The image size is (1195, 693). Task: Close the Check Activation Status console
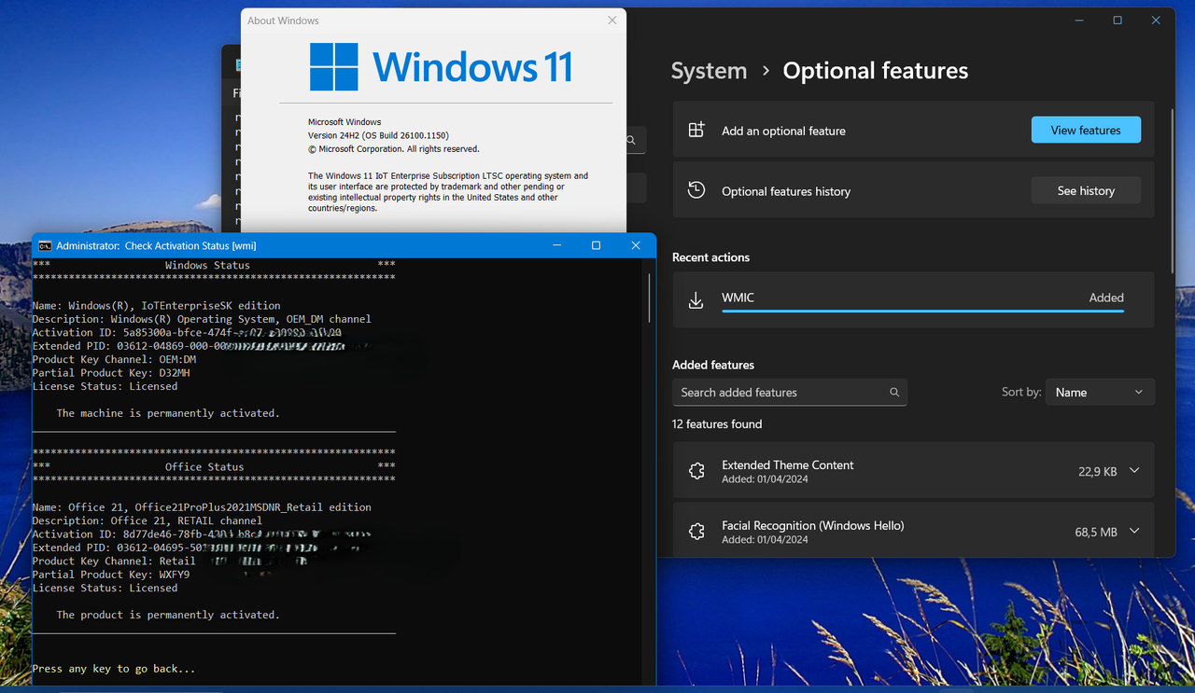click(x=636, y=245)
